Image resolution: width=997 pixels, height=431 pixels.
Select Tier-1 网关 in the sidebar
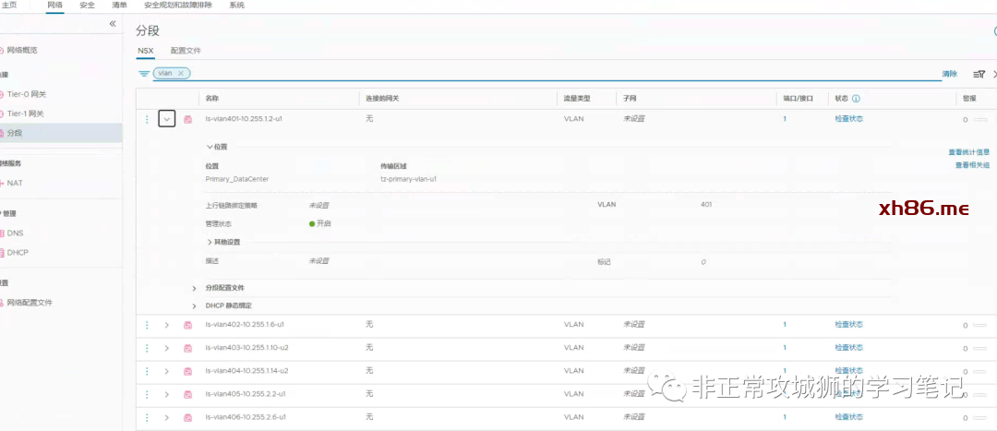coord(25,114)
